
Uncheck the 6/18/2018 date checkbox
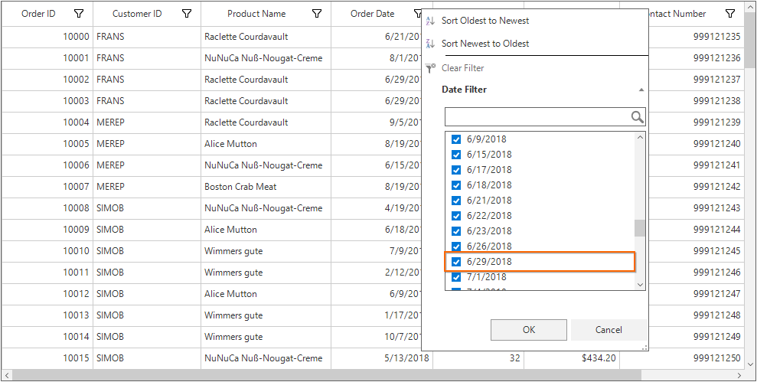455,185
